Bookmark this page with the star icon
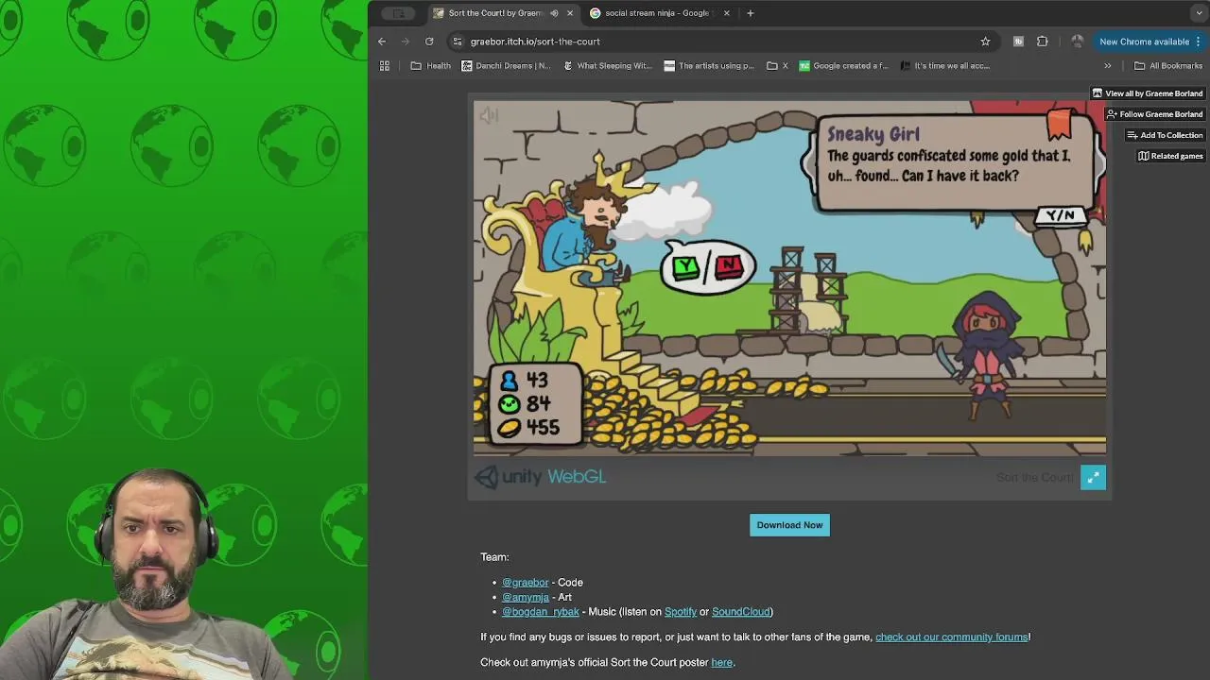 (985, 42)
